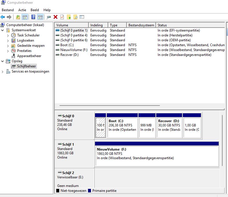Open Help via the question mark icon
The image size is (228, 197).
pos(33,17)
